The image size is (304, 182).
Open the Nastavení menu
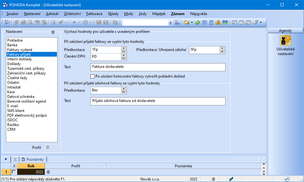pos(32,14)
